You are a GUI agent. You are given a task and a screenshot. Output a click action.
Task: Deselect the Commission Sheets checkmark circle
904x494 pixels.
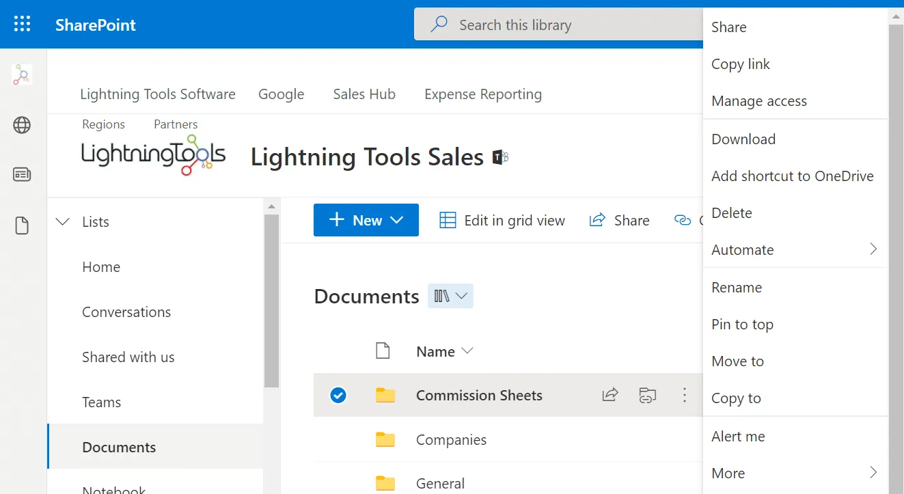coord(338,395)
